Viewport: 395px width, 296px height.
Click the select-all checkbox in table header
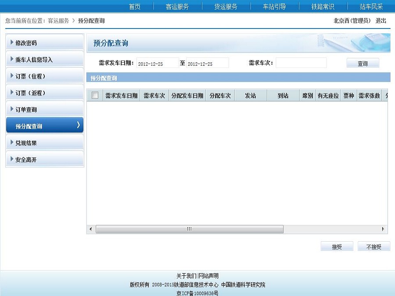[x=95, y=96]
